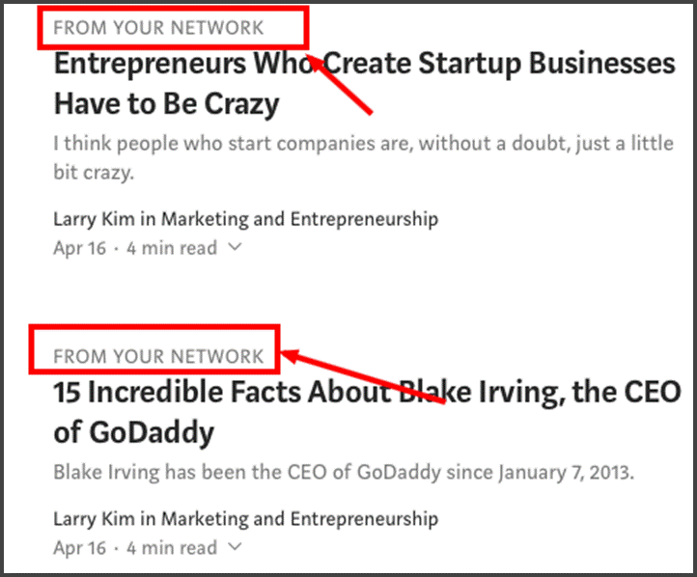The width and height of the screenshot is (697, 577).
Task: Click 'FROM YOUR NETWORK' label above Entrepreneurs article
Action: tap(158, 28)
